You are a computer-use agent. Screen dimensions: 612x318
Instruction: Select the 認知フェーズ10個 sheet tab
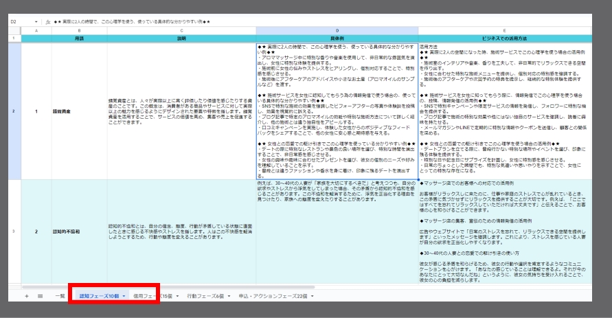pos(99,296)
